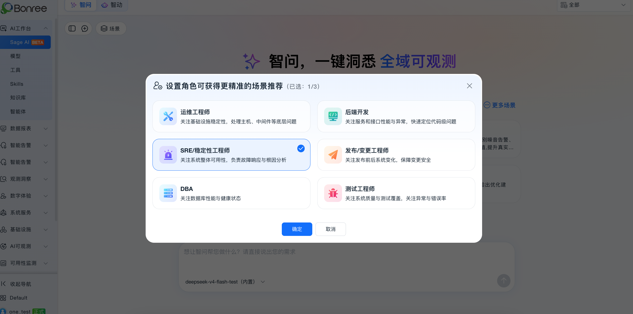The image size is (633, 314).
Task: Click the paper plane icon for 发布/变更工程师
Action: (333, 155)
